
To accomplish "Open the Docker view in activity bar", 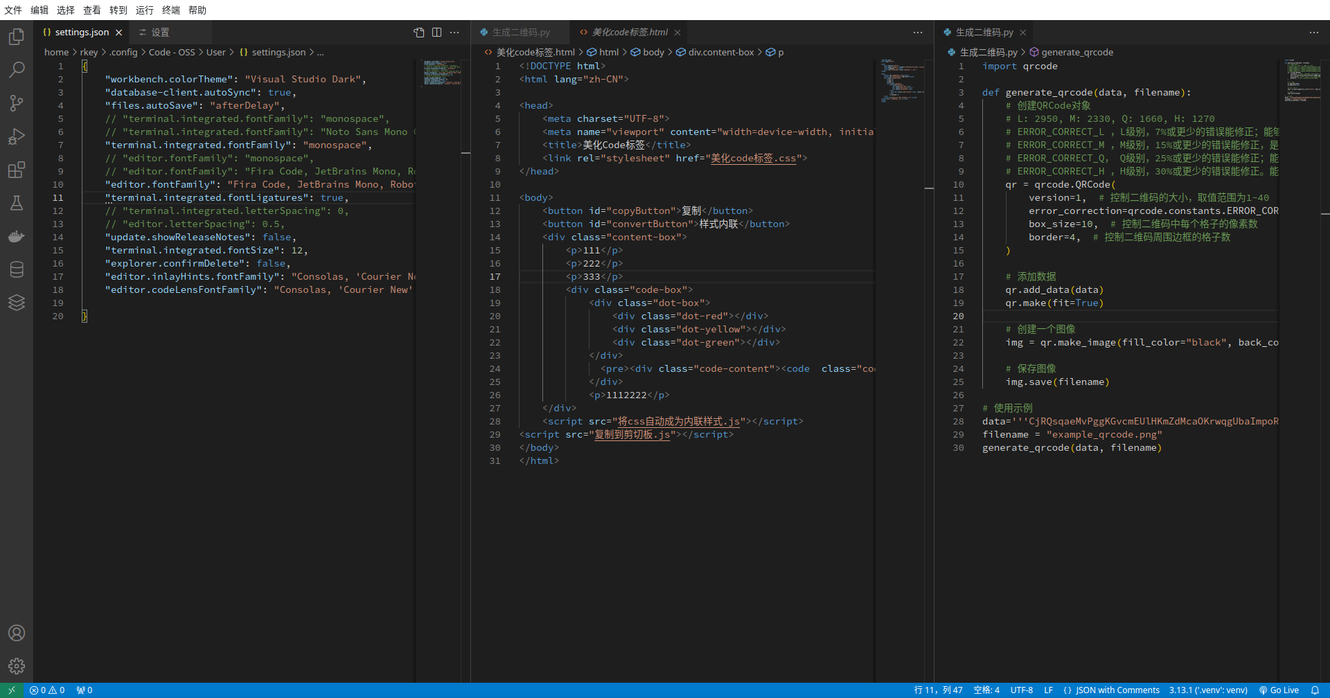I will pyautogui.click(x=17, y=236).
